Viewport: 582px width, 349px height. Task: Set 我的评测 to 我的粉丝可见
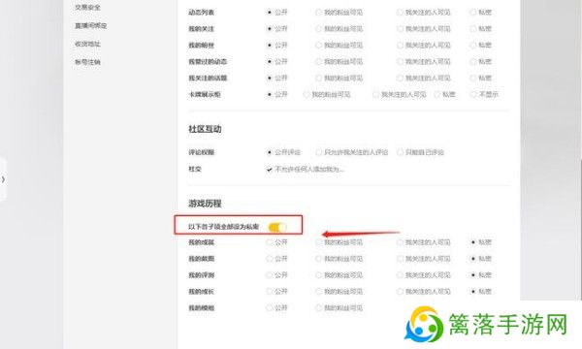318,274
